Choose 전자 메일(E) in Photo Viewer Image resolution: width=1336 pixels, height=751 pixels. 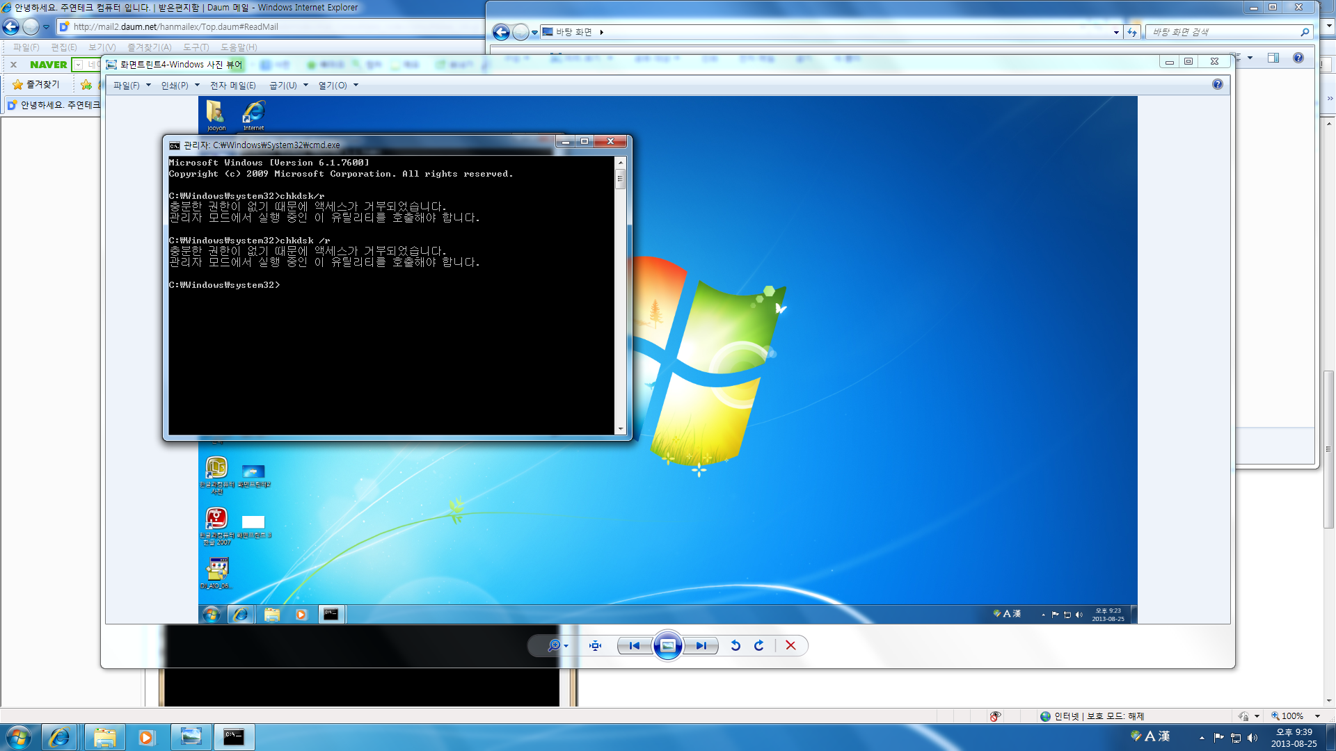pos(233,86)
